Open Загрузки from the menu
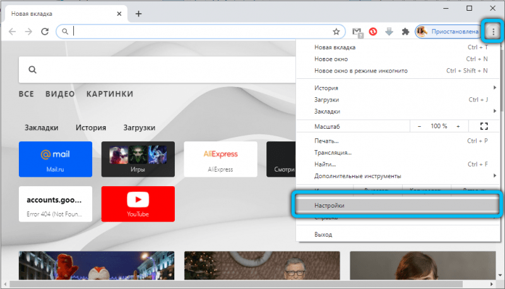This screenshot has height=289, width=505. point(398,100)
